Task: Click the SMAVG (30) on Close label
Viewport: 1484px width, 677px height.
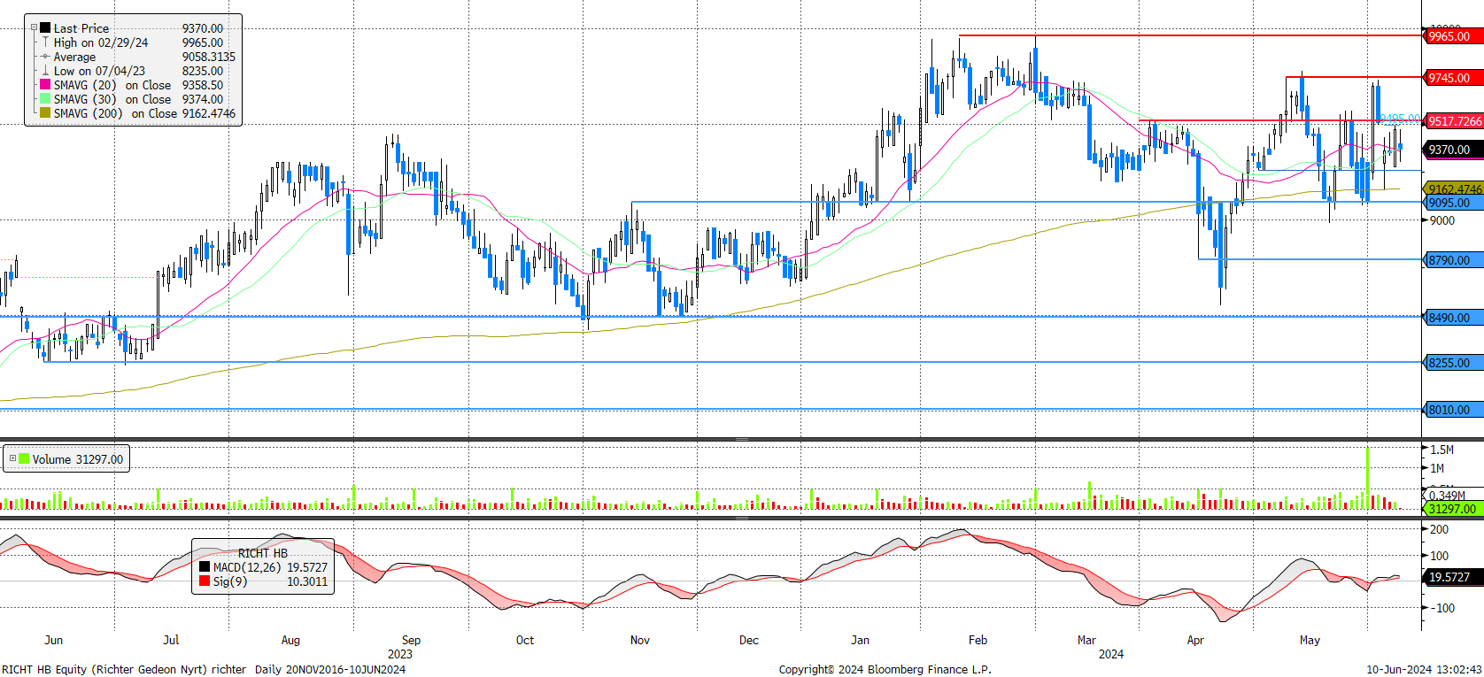Action: (112, 99)
